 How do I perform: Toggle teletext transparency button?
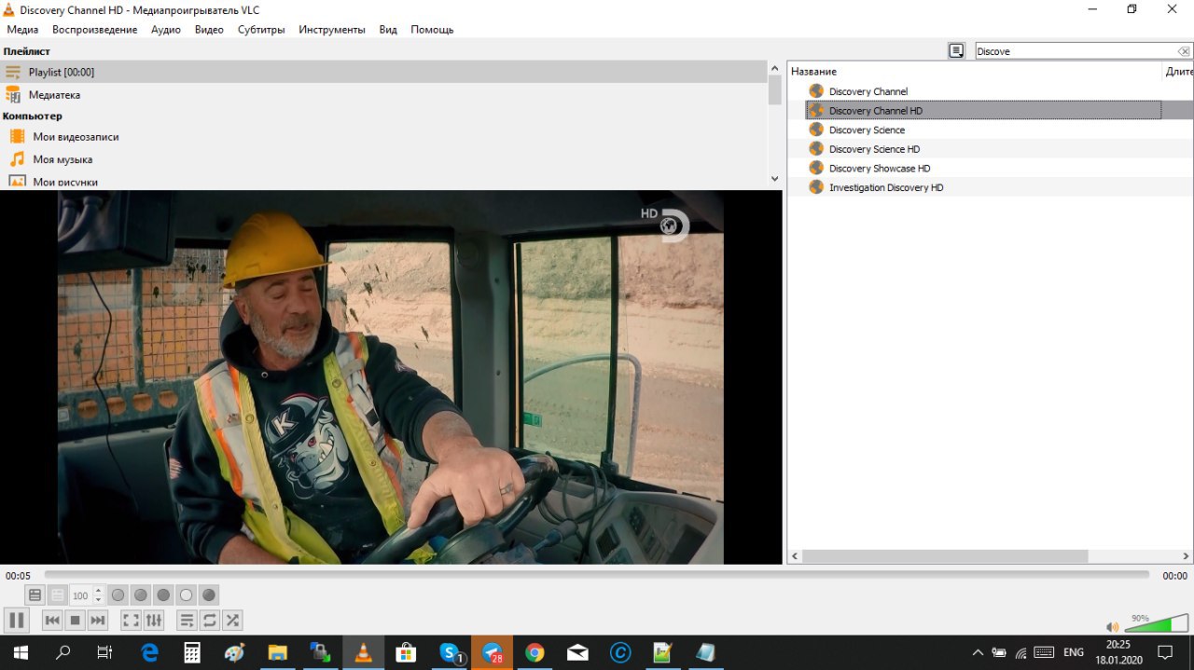57,595
